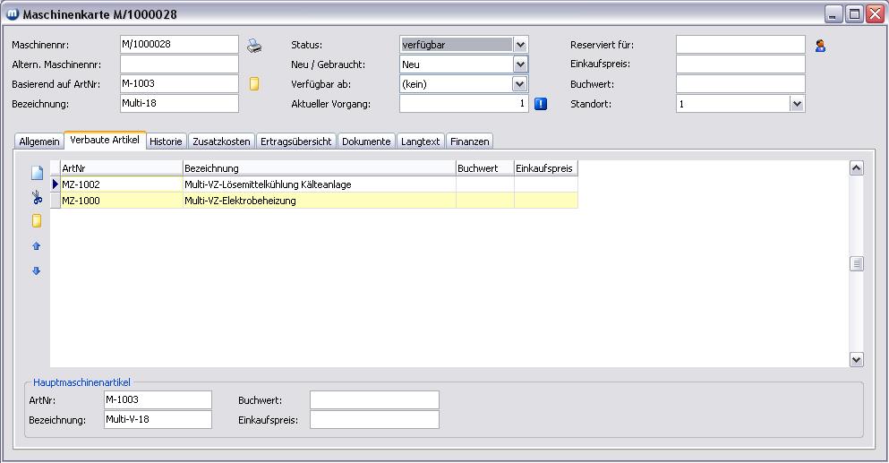Screen dimensions: 889x463
Task: Open the Neu / Gebraucht dropdown
Action: pos(520,64)
